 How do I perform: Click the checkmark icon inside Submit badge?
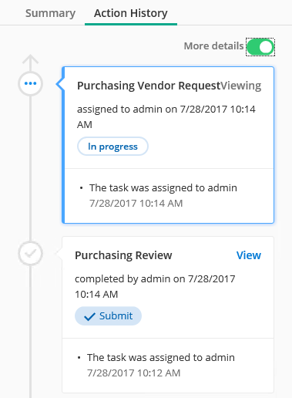[89, 316]
